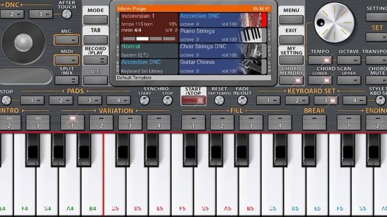Open the Normal System (Q.T.) panel
The width and height of the screenshot is (387, 217).
(x=149, y=51)
